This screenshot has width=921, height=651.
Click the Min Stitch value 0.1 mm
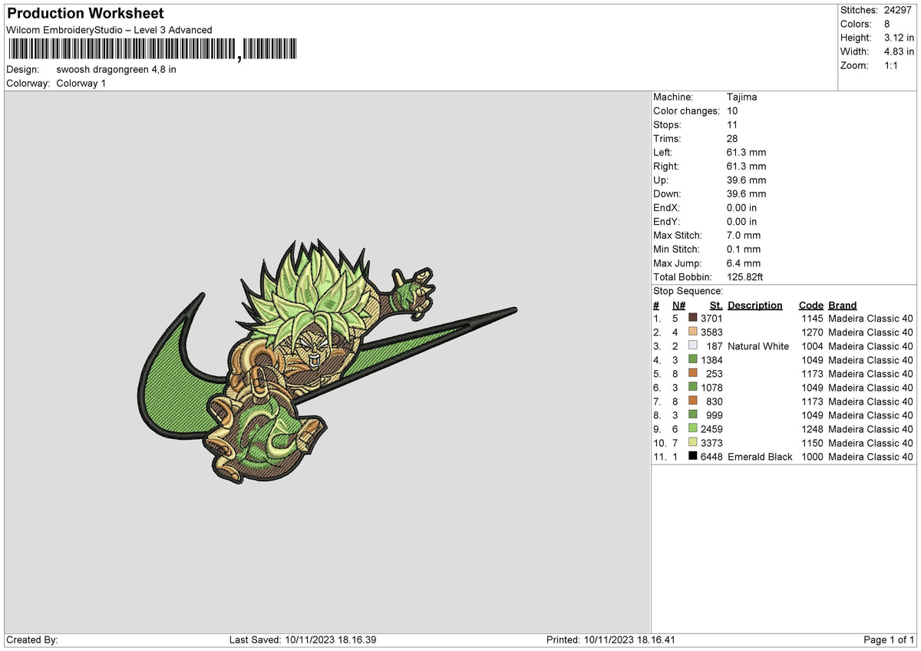(x=744, y=249)
